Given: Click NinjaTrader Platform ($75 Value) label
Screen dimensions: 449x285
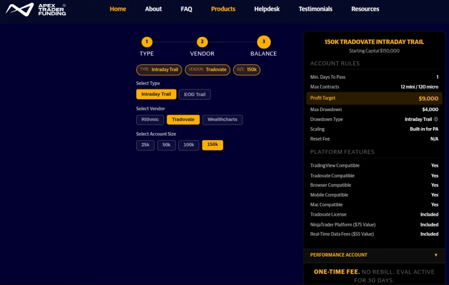Looking at the screenshot, I should [343, 225].
